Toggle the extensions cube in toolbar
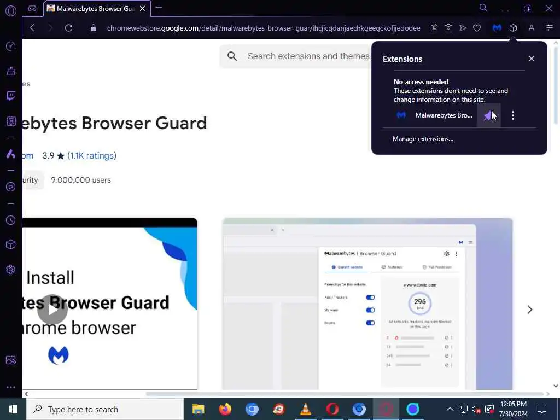Viewport: 560px width, 420px height. [x=513, y=28]
